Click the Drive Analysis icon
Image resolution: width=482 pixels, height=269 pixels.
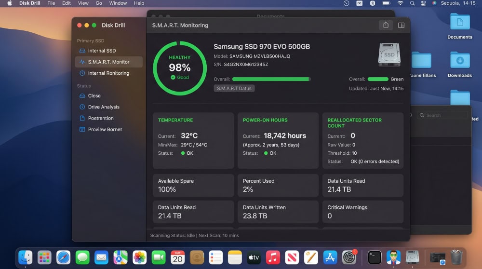point(82,107)
